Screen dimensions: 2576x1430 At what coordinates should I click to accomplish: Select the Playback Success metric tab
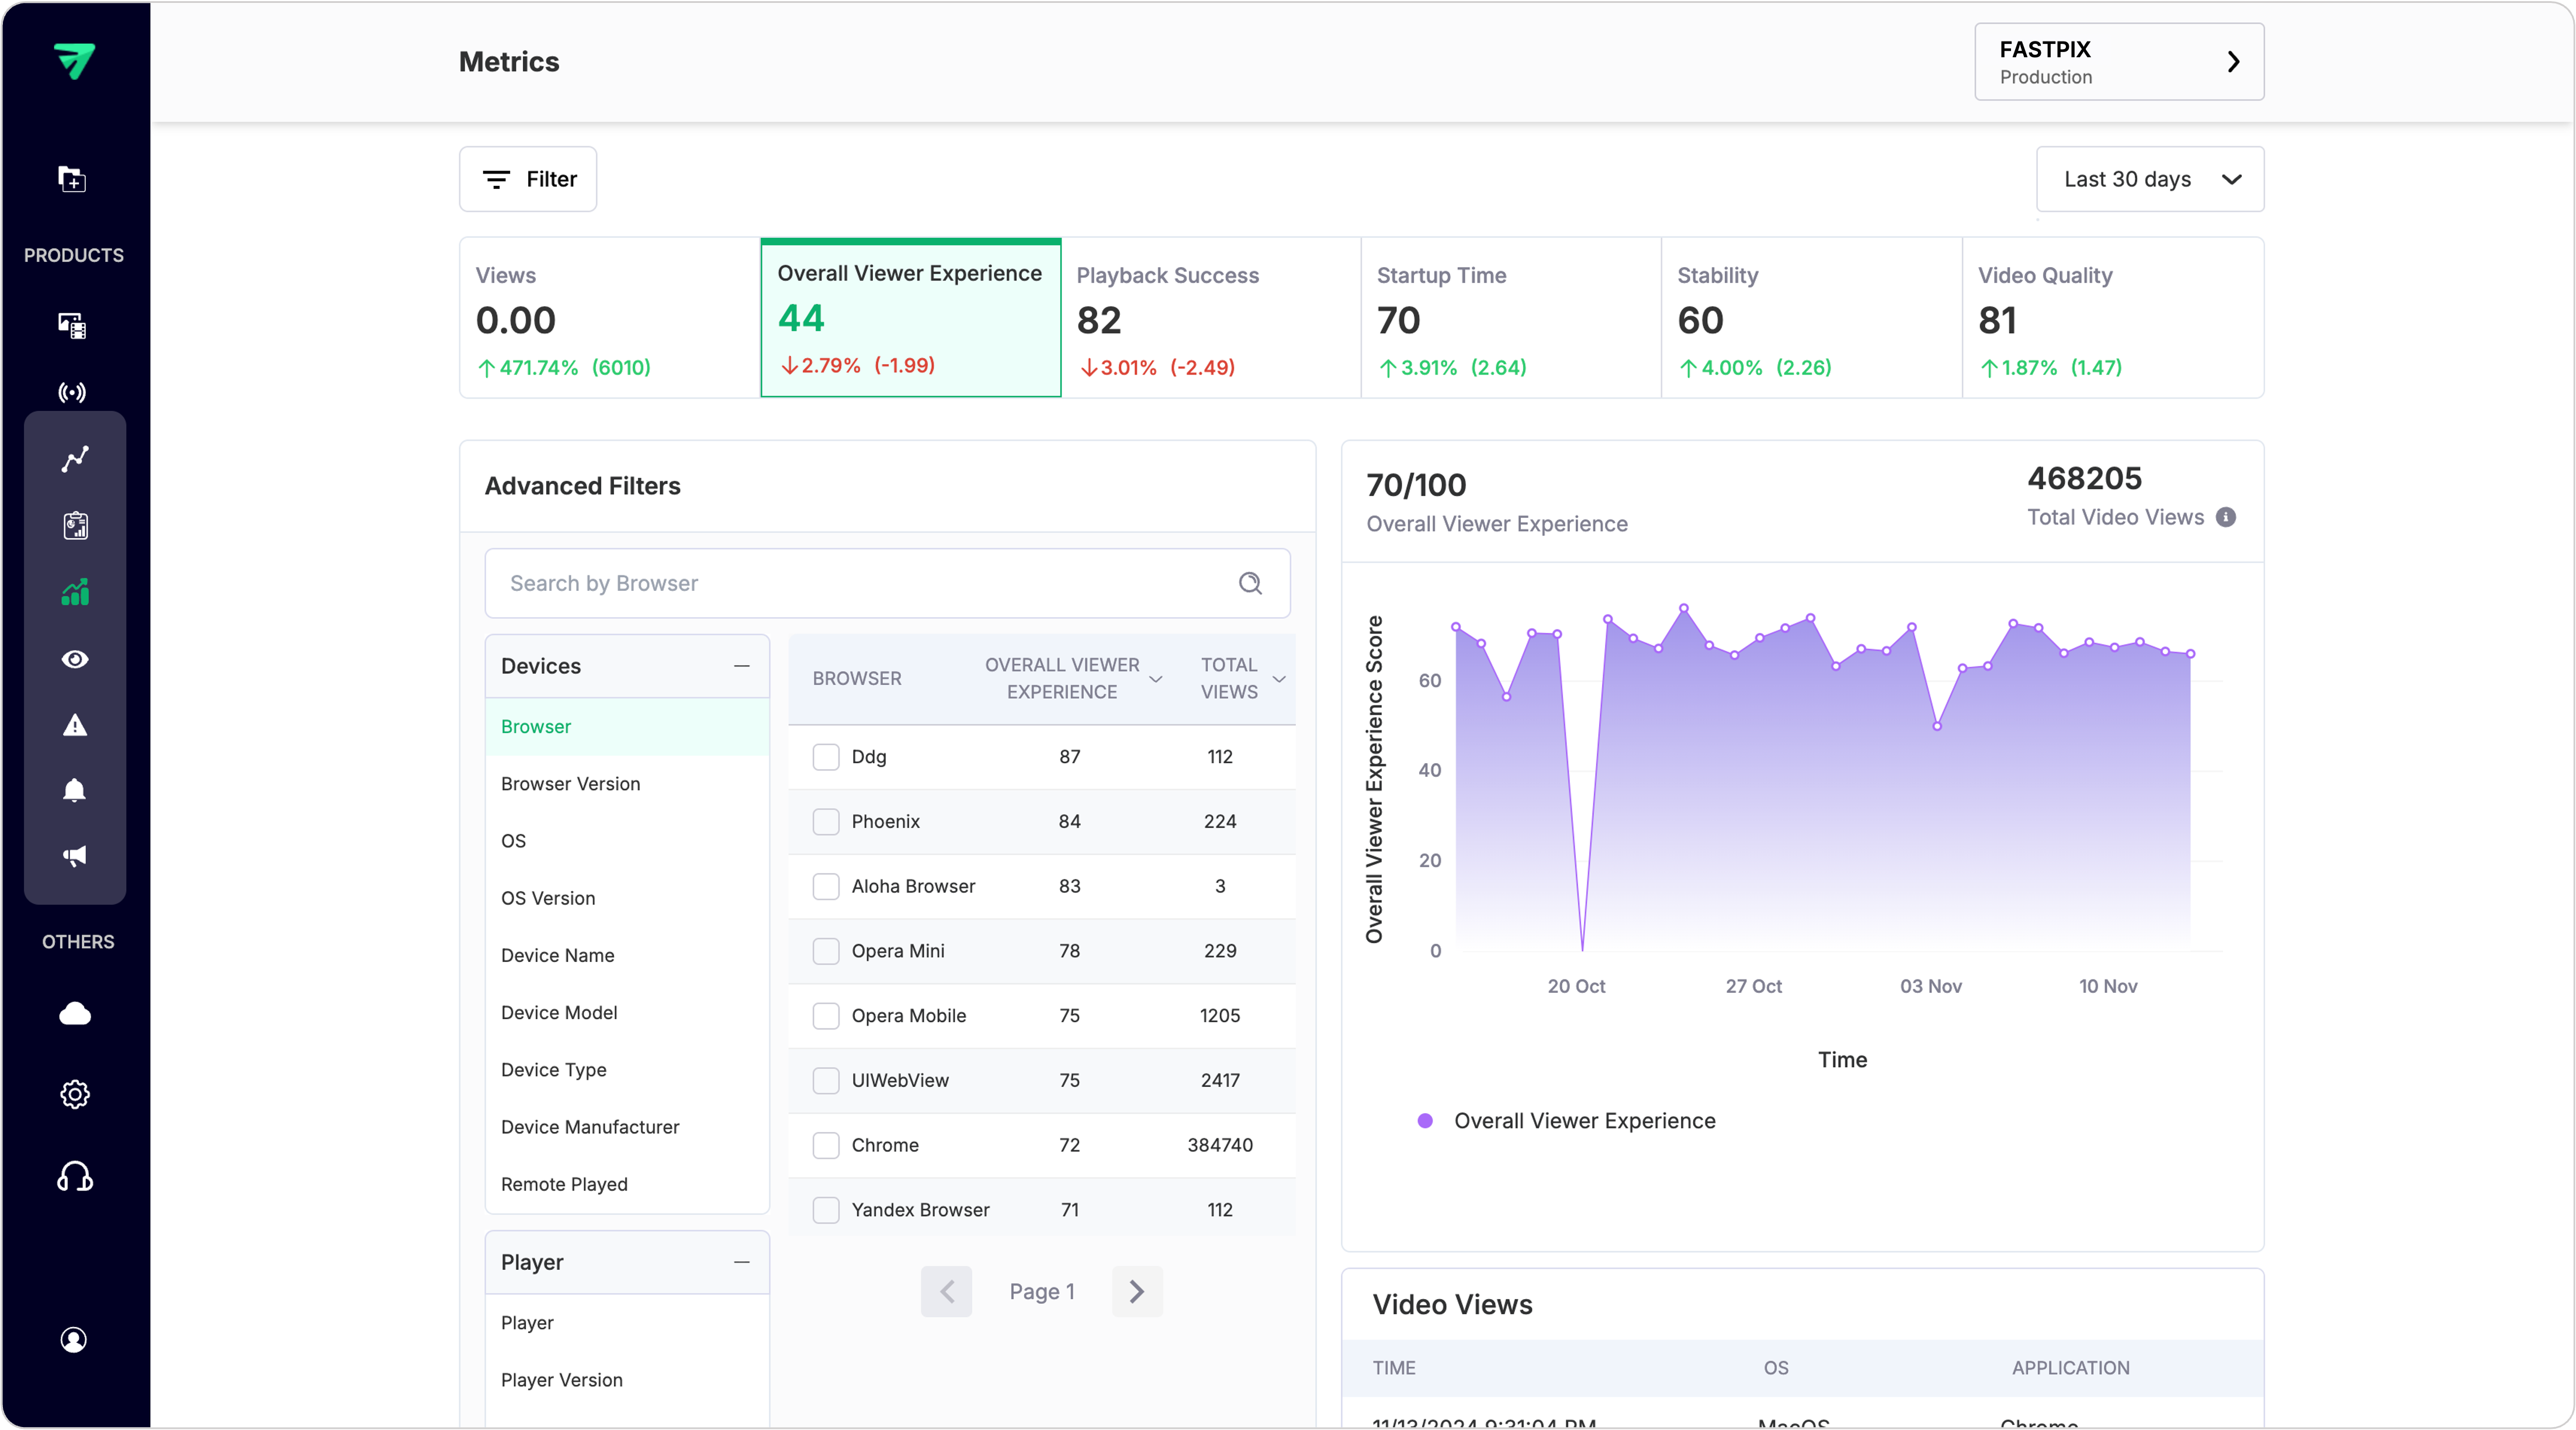pyautogui.click(x=1209, y=318)
